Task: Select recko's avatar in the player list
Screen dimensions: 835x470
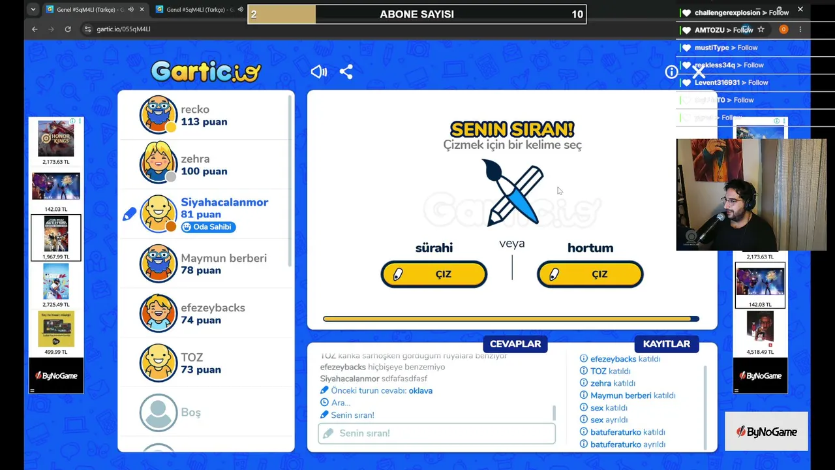Action: click(158, 115)
